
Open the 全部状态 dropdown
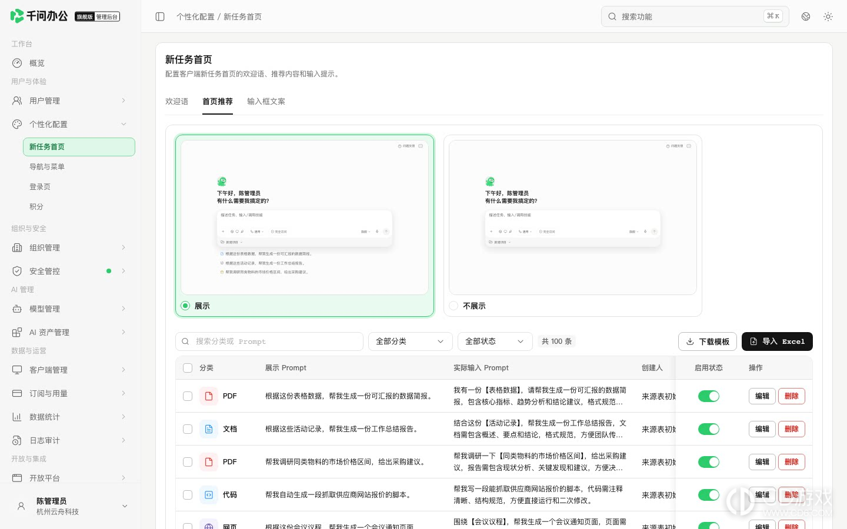(495, 341)
